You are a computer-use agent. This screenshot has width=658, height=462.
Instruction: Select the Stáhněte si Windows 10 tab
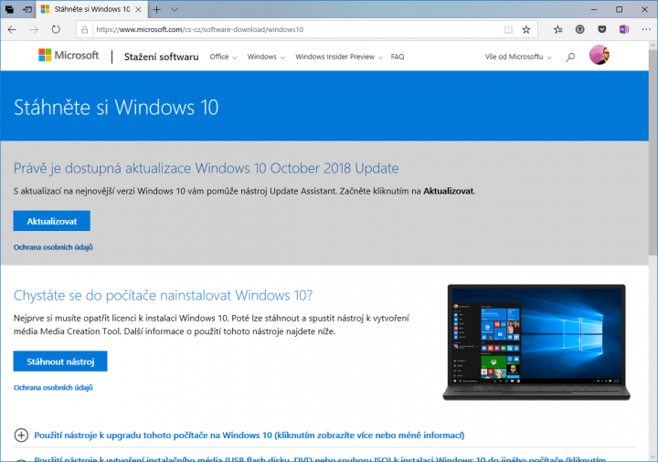(x=91, y=9)
